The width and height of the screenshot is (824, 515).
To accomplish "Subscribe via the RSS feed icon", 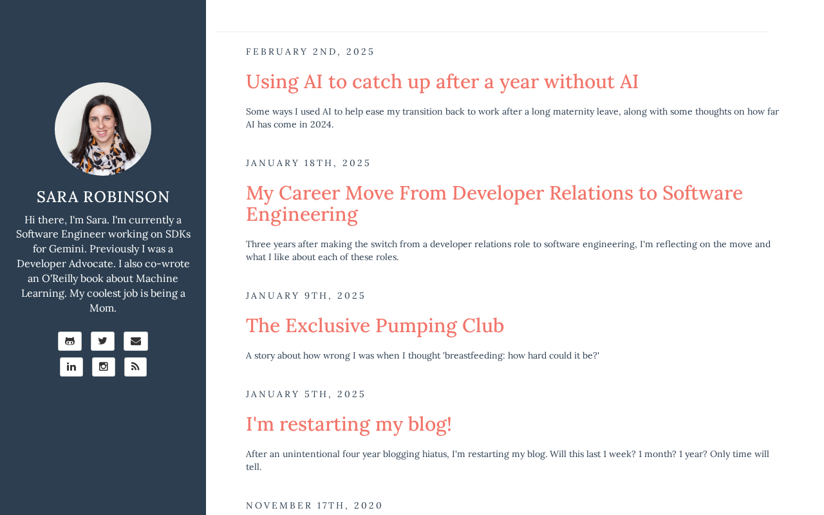I will 135,367.
